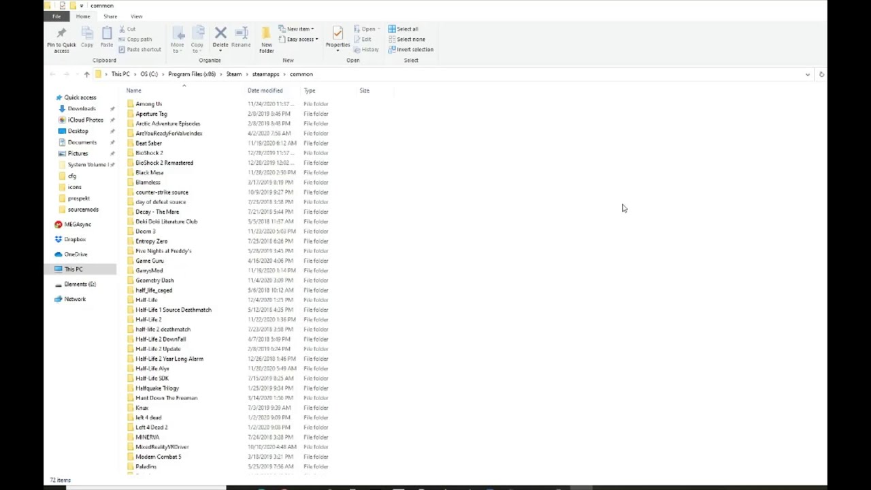Screen dimensions: 871x490
Task: Click Select none in the ribbon
Action: click(407, 39)
